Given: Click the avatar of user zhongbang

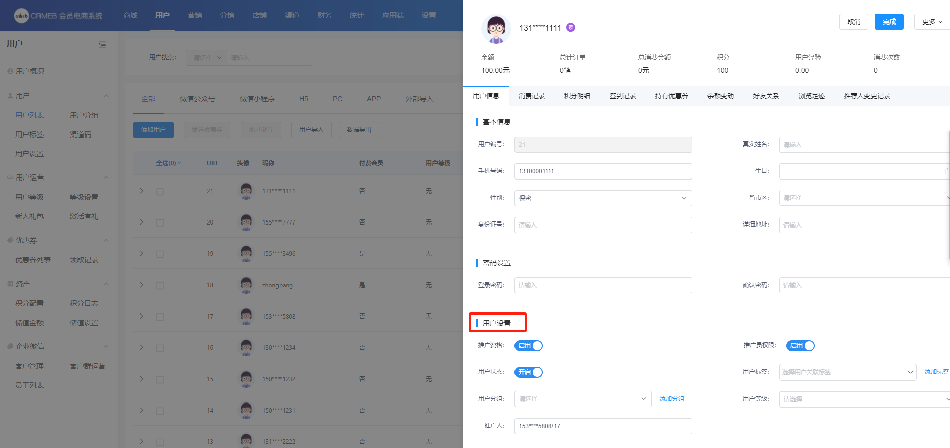Looking at the screenshot, I should 246,285.
